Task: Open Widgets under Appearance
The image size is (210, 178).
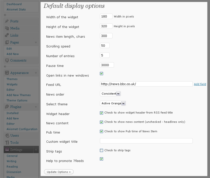Action: pyautogui.click(x=12, y=84)
